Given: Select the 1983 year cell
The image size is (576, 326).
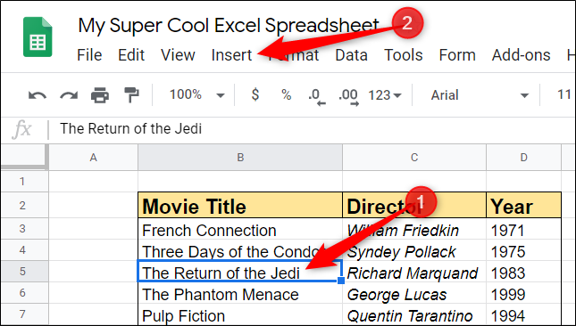Looking at the screenshot, I should point(524,272).
